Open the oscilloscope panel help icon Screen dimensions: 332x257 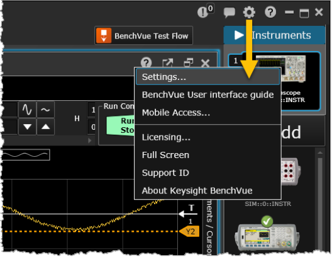pos(146,62)
